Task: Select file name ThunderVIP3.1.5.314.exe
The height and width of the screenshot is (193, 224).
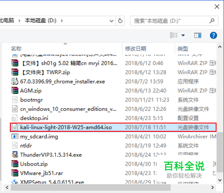Action: click(51, 155)
